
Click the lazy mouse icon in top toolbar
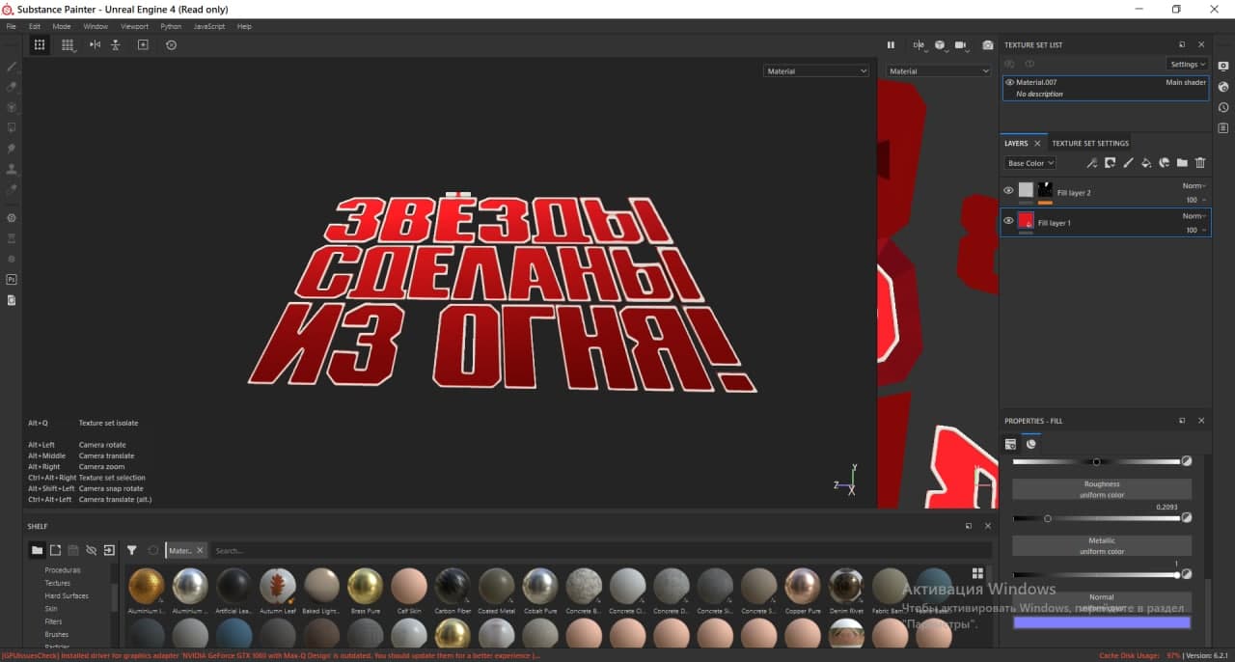pyautogui.click(x=143, y=44)
